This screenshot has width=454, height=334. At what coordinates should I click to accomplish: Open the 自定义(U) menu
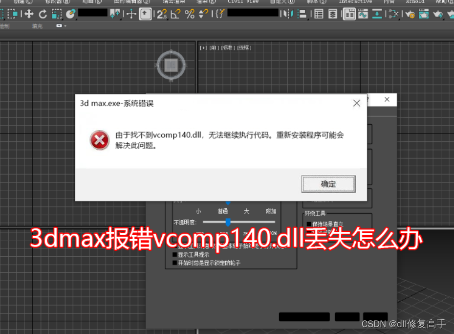[282, 1]
